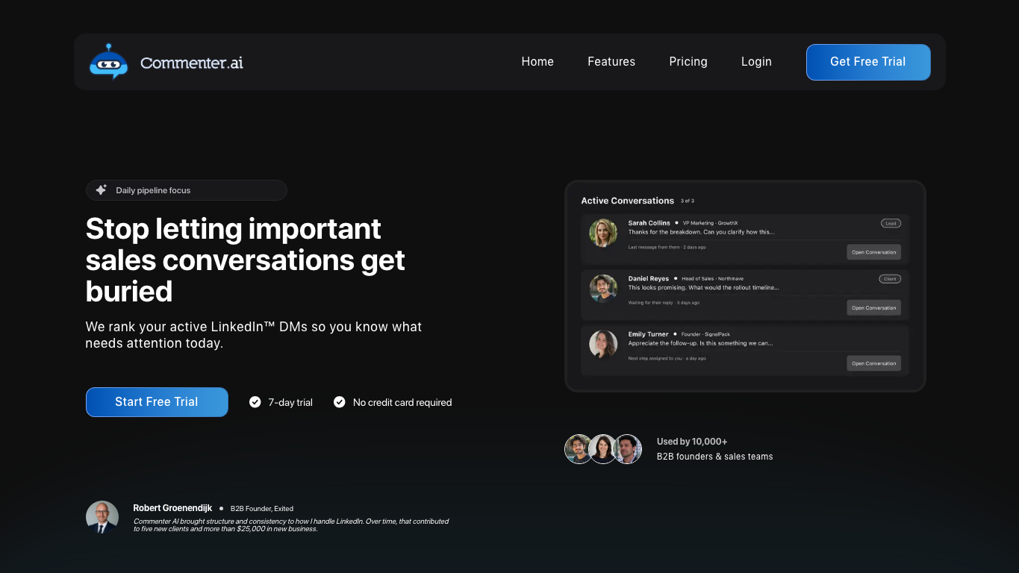Viewport: 1019px width, 573px height.
Task: Click the 'No credit card required' text
Action: coord(402,402)
